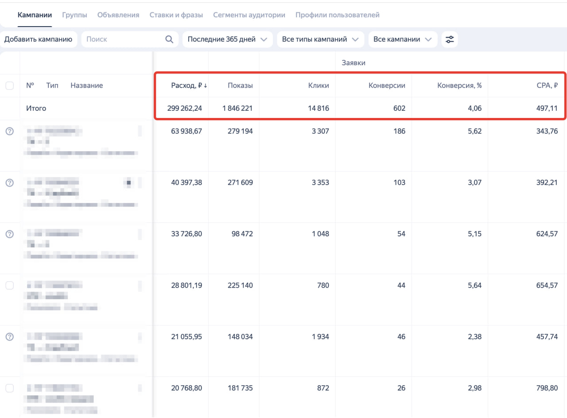The height and width of the screenshot is (418, 567).
Task: Check the campaign row with spend 20 768,80
Action: tap(9, 388)
